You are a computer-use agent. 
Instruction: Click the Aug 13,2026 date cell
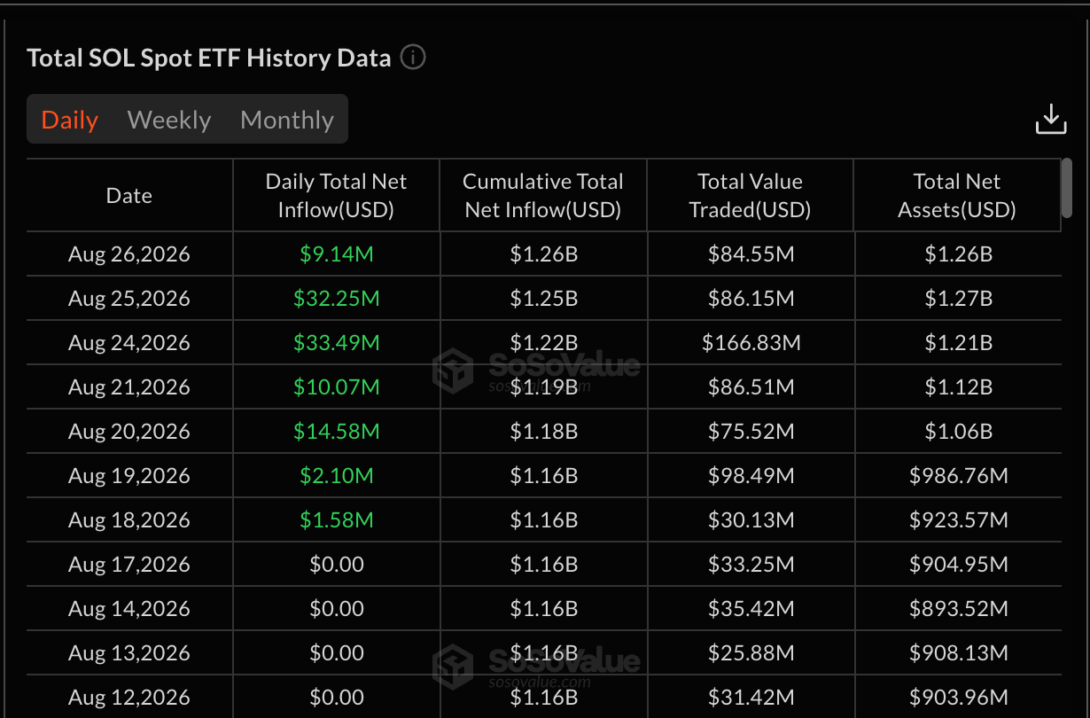[129, 653]
